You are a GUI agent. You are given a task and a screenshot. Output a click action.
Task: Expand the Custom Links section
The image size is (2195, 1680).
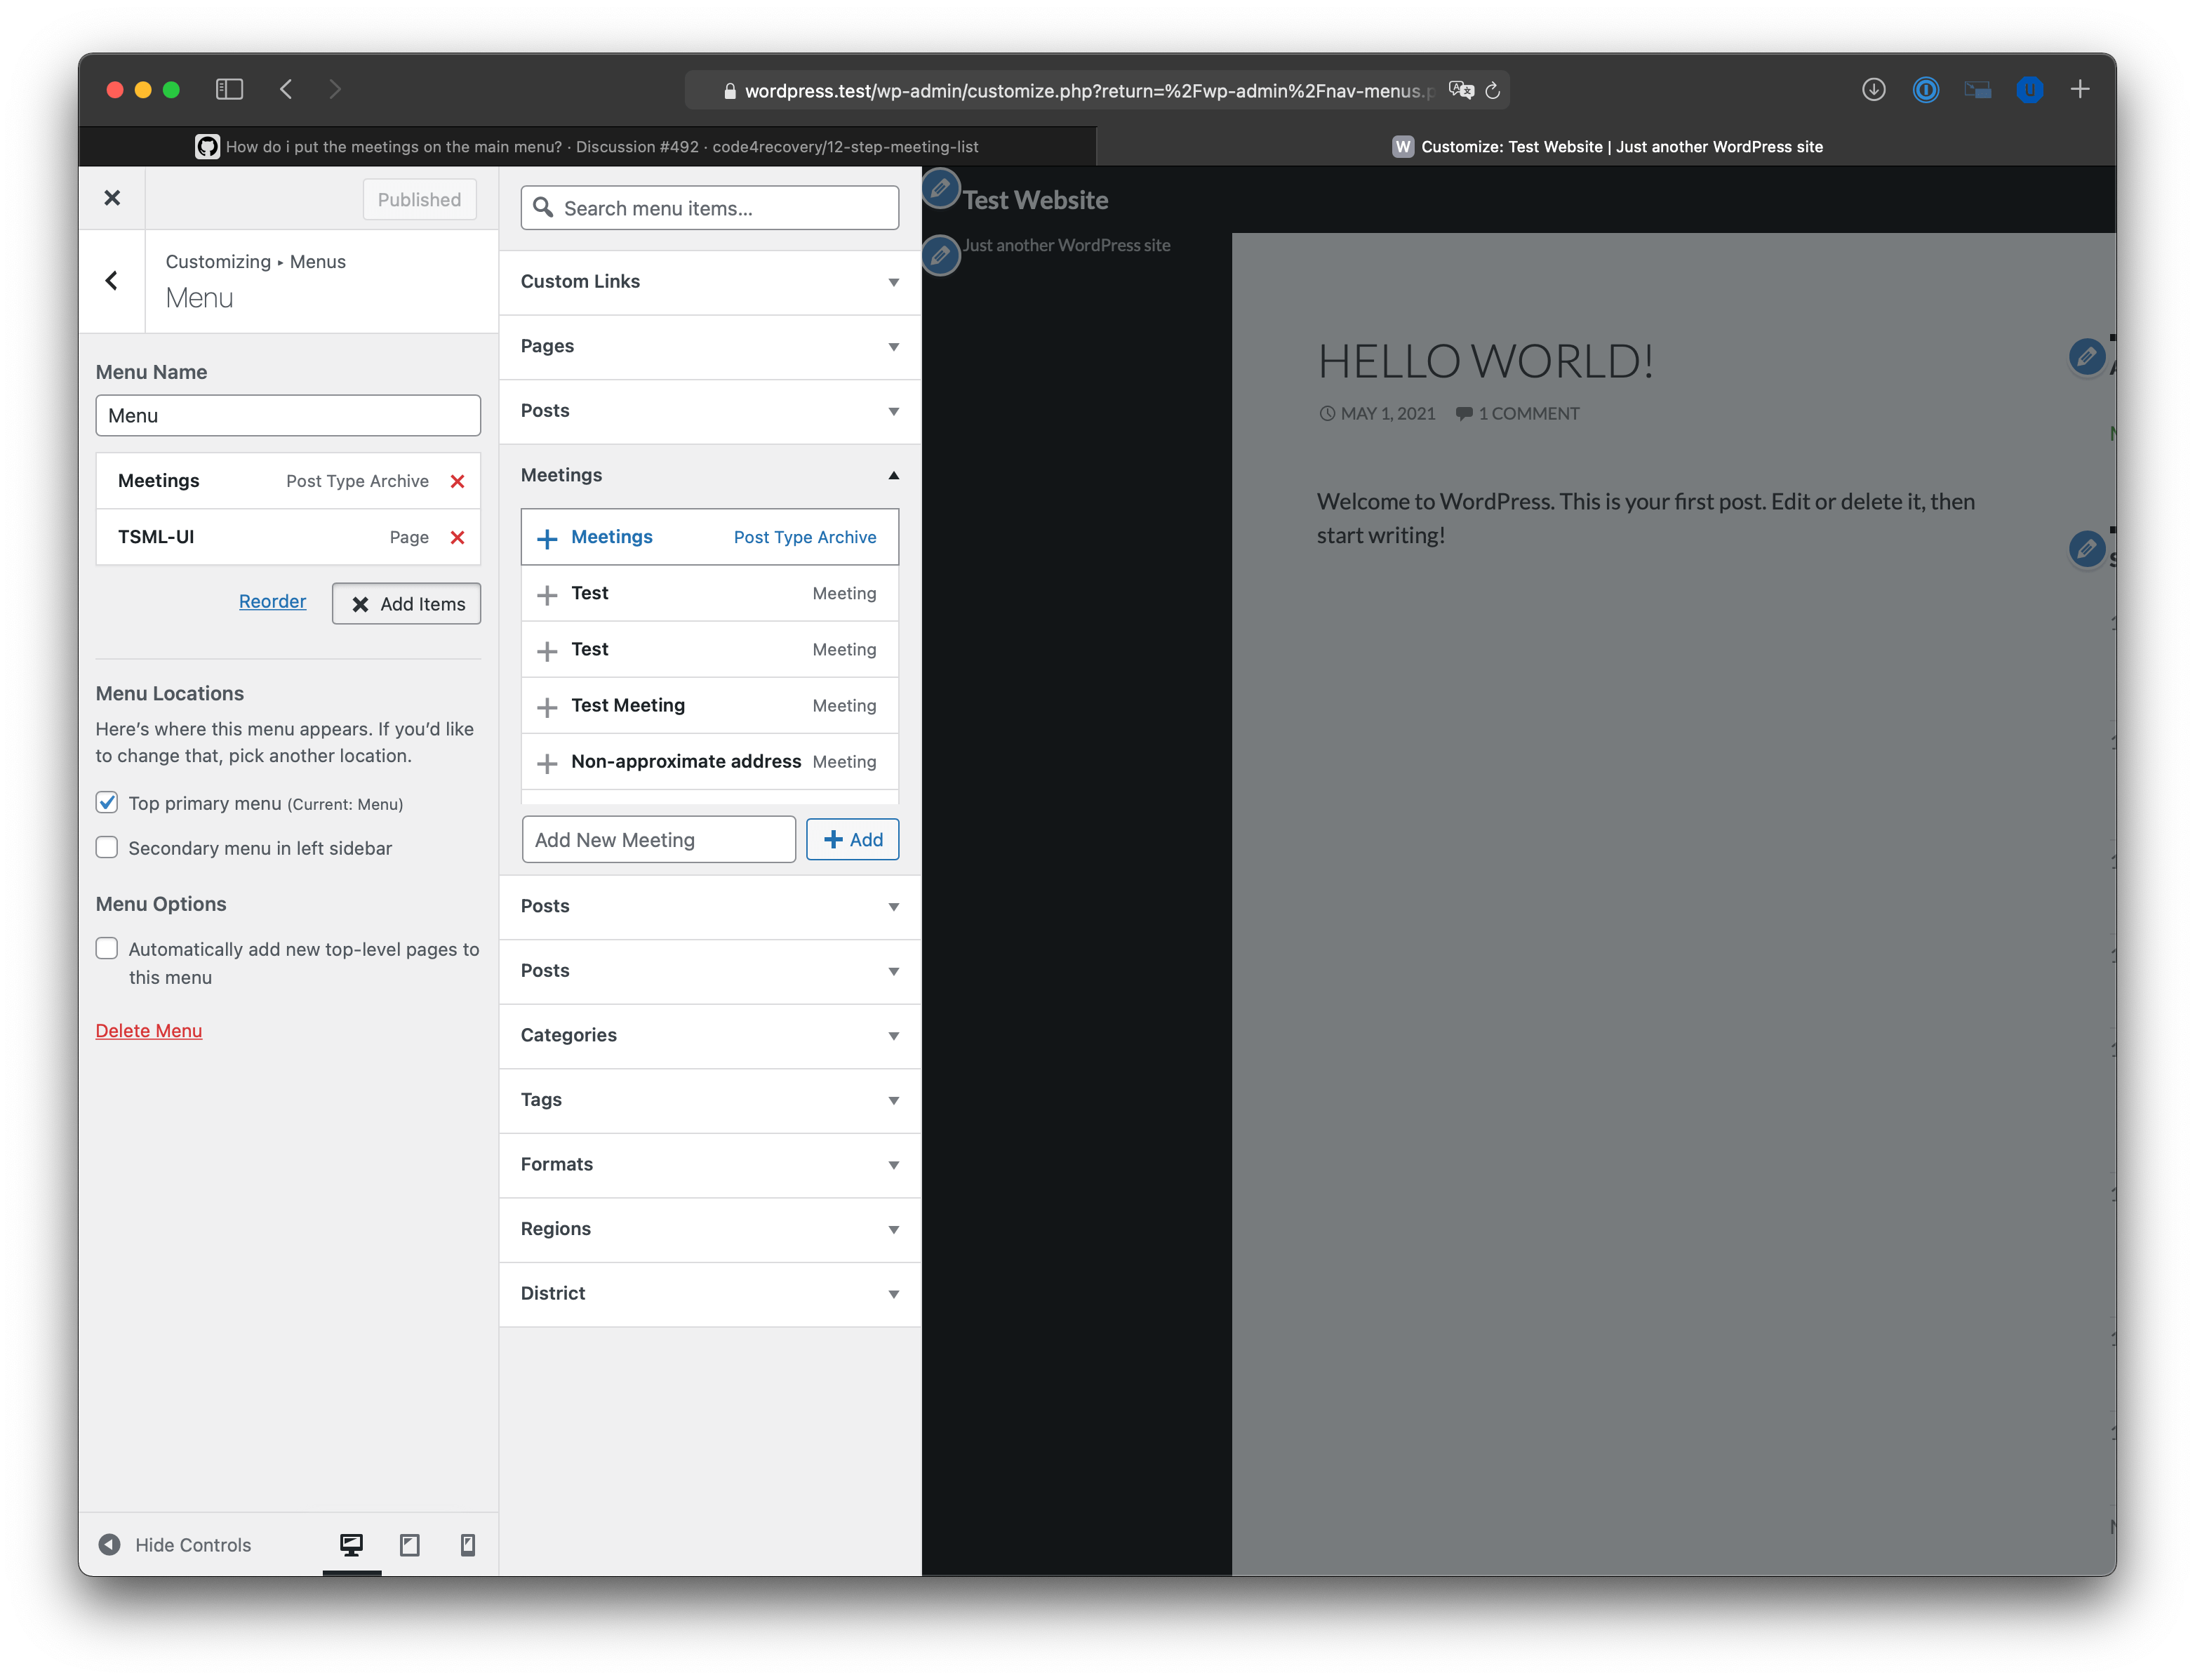pyautogui.click(x=709, y=282)
